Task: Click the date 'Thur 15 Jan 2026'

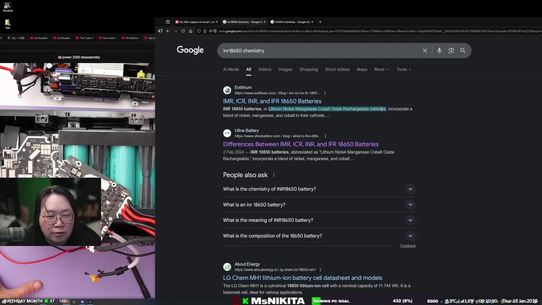Action: tap(519, 301)
